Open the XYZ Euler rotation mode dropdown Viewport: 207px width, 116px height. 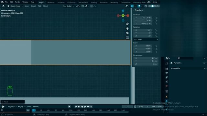click(x=146, y=39)
